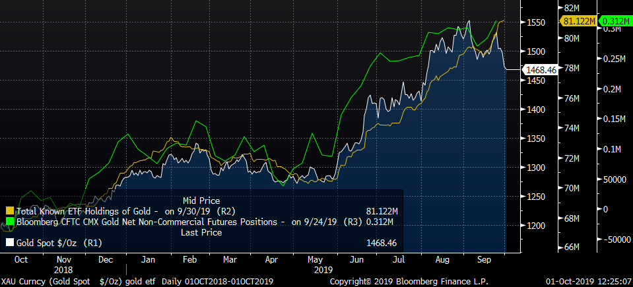
Task: Click the Feb label on time axis
Action: [x=189, y=260]
